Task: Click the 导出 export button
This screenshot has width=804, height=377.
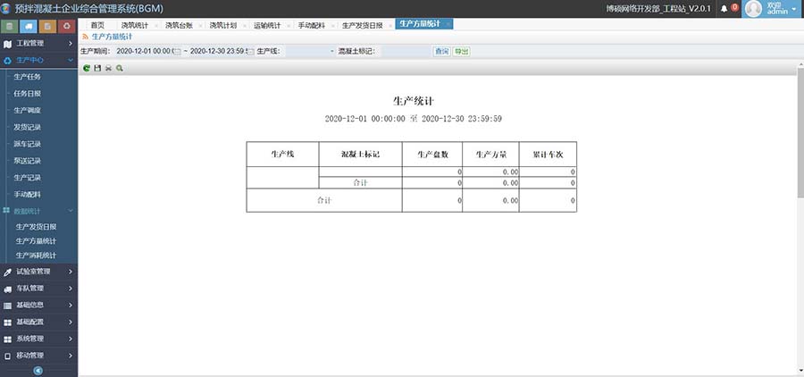Action: tap(461, 51)
